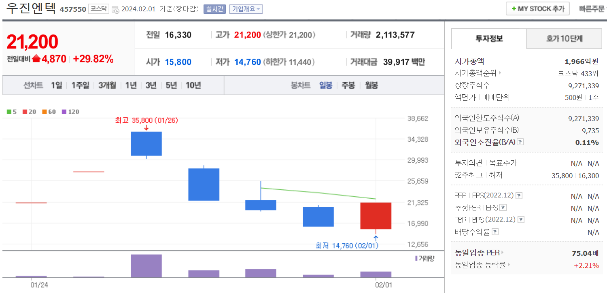Click the help icon next to 외국인소진율(B/A)
Image resolution: width=607 pixels, height=293 pixels.
coord(520,142)
